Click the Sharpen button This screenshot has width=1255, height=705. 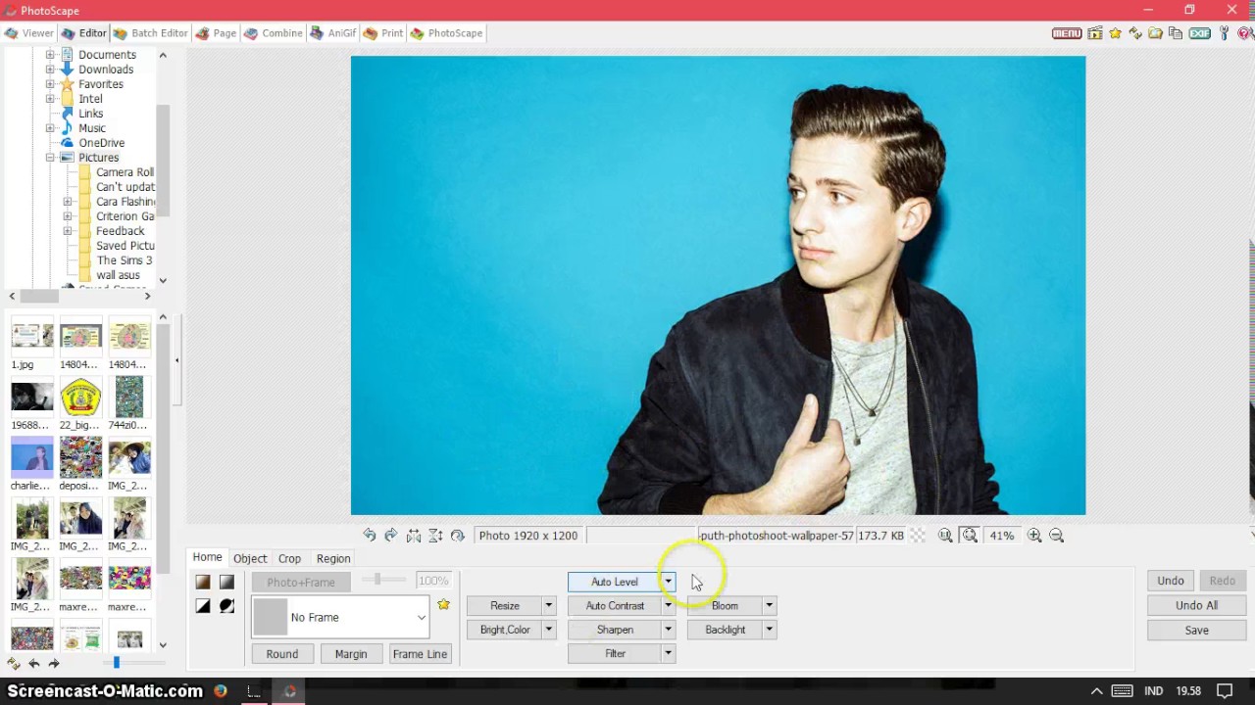(x=615, y=630)
